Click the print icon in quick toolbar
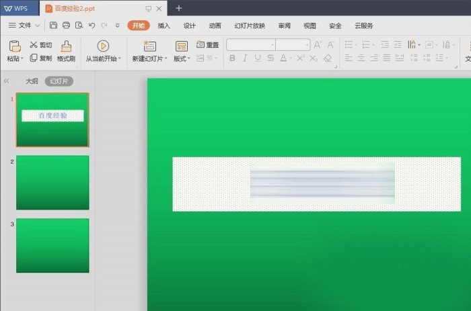The width and height of the screenshot is (471, 311). [x=66, y=26]
